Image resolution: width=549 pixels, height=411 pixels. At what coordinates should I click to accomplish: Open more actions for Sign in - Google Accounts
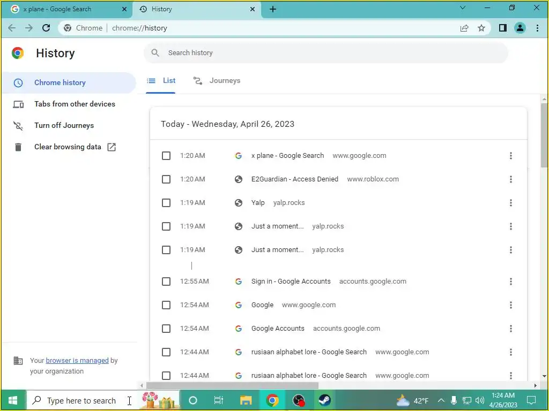coord(511,281)
